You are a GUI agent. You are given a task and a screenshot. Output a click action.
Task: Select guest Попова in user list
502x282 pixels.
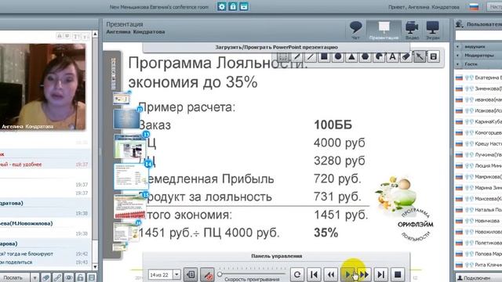click(478, 254)
